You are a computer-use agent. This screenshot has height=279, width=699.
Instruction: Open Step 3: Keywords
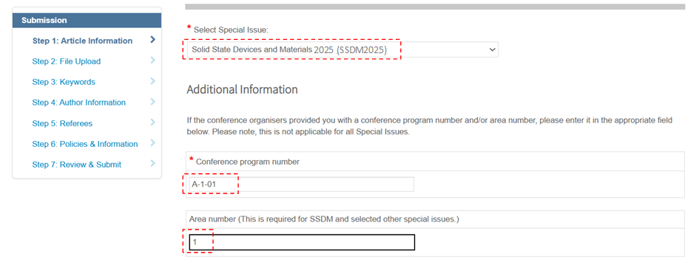point(64,82)
